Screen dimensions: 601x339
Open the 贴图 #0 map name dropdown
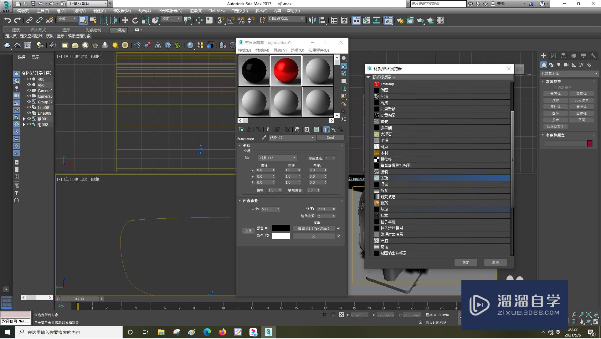tap(292, 138)
